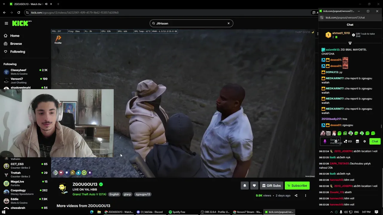The width and height of the screenshot is (383, 215).
Task: Open Coopology channel in sidebar
Action: [x=25, y=192]
